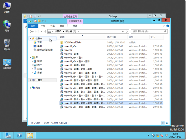Select the msxml6 file row
This screenshot has width=186, height=140.
click(111, 50)
